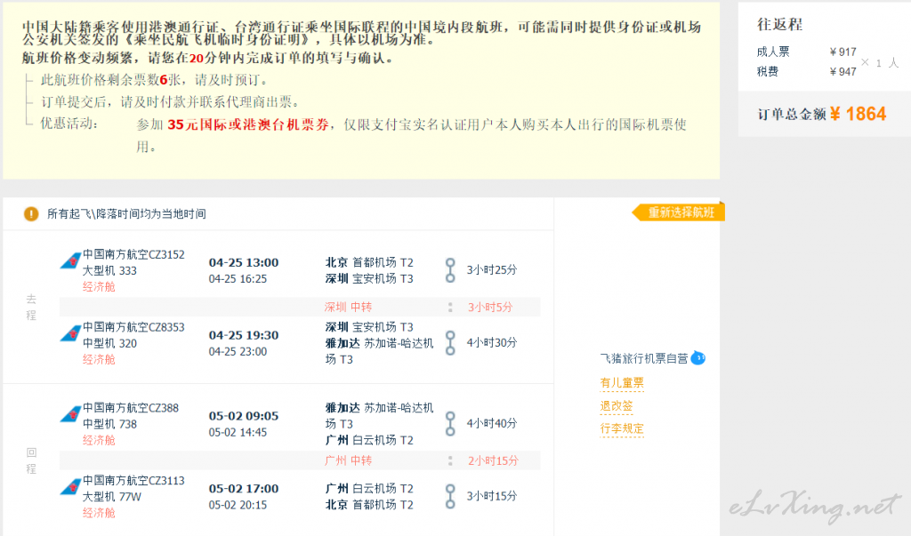This screenshot has width=911, height=536.
Task: Click 经济舱 under flight CZ3152
Action: tap(99, 287)
